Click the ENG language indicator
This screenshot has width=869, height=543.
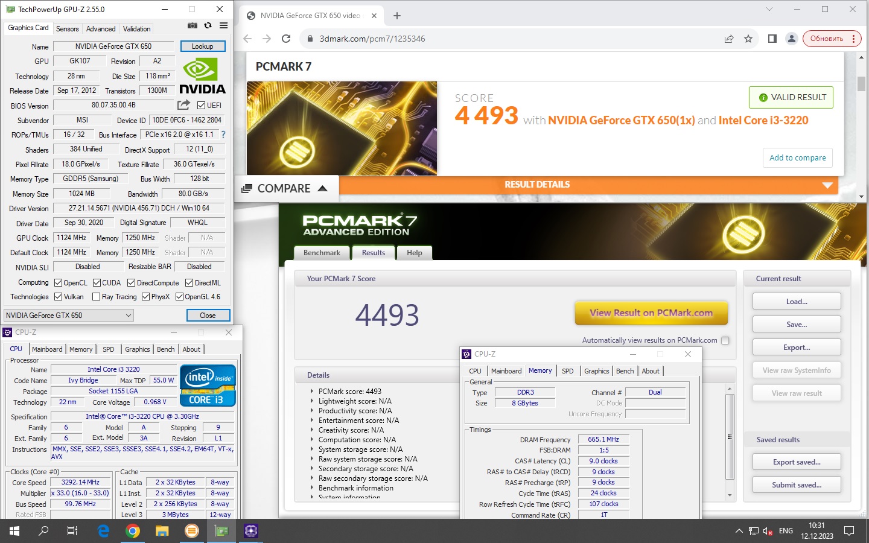786,531
